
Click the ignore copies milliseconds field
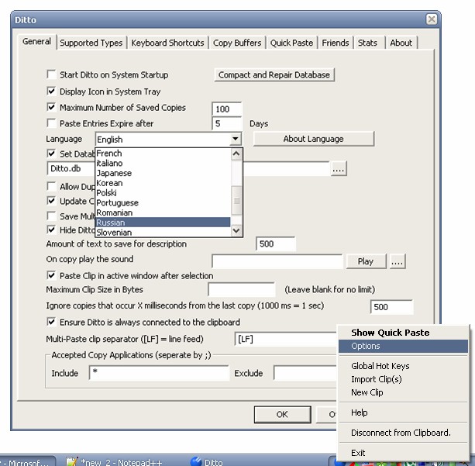tap(391, 307)
